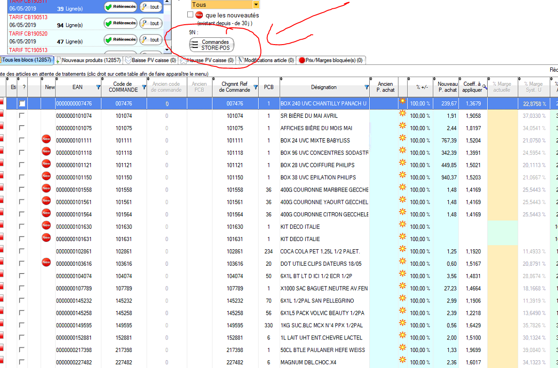This screenshot has height=368, width=558.
Task: Click the red New icon beside 'que les nouveautés'
Action: 199,15
